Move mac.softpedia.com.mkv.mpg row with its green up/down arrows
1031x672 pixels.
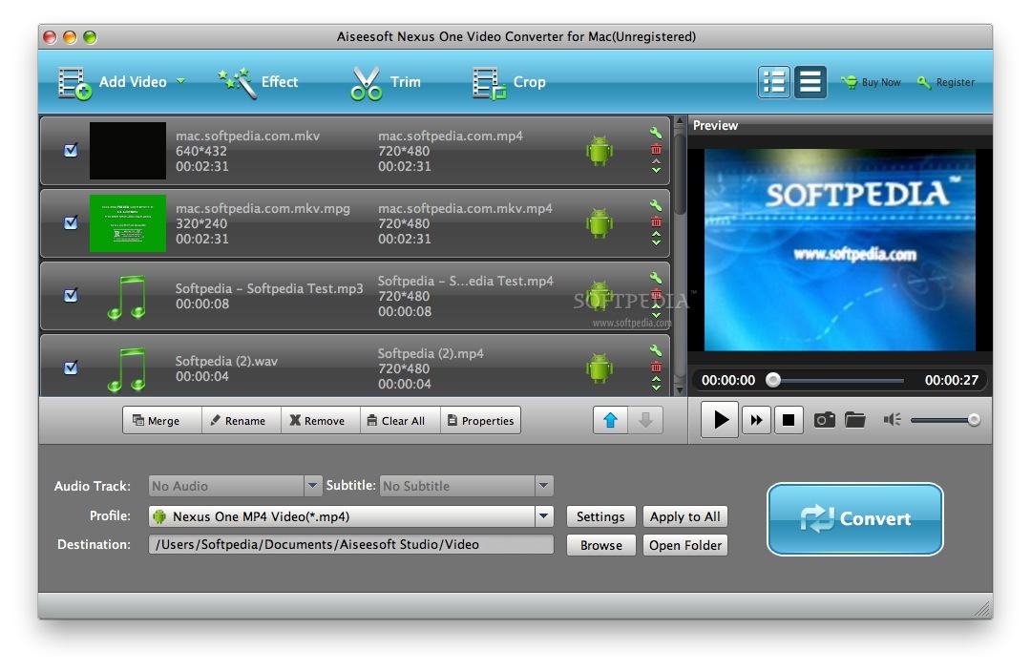(656, 238)
